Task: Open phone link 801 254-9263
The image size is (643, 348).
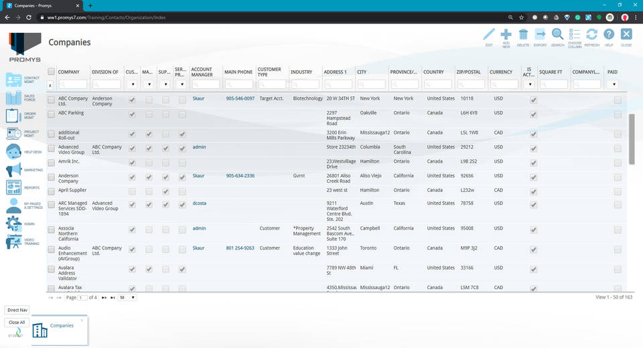Action: pyautogui.click(x=240, y=248)
